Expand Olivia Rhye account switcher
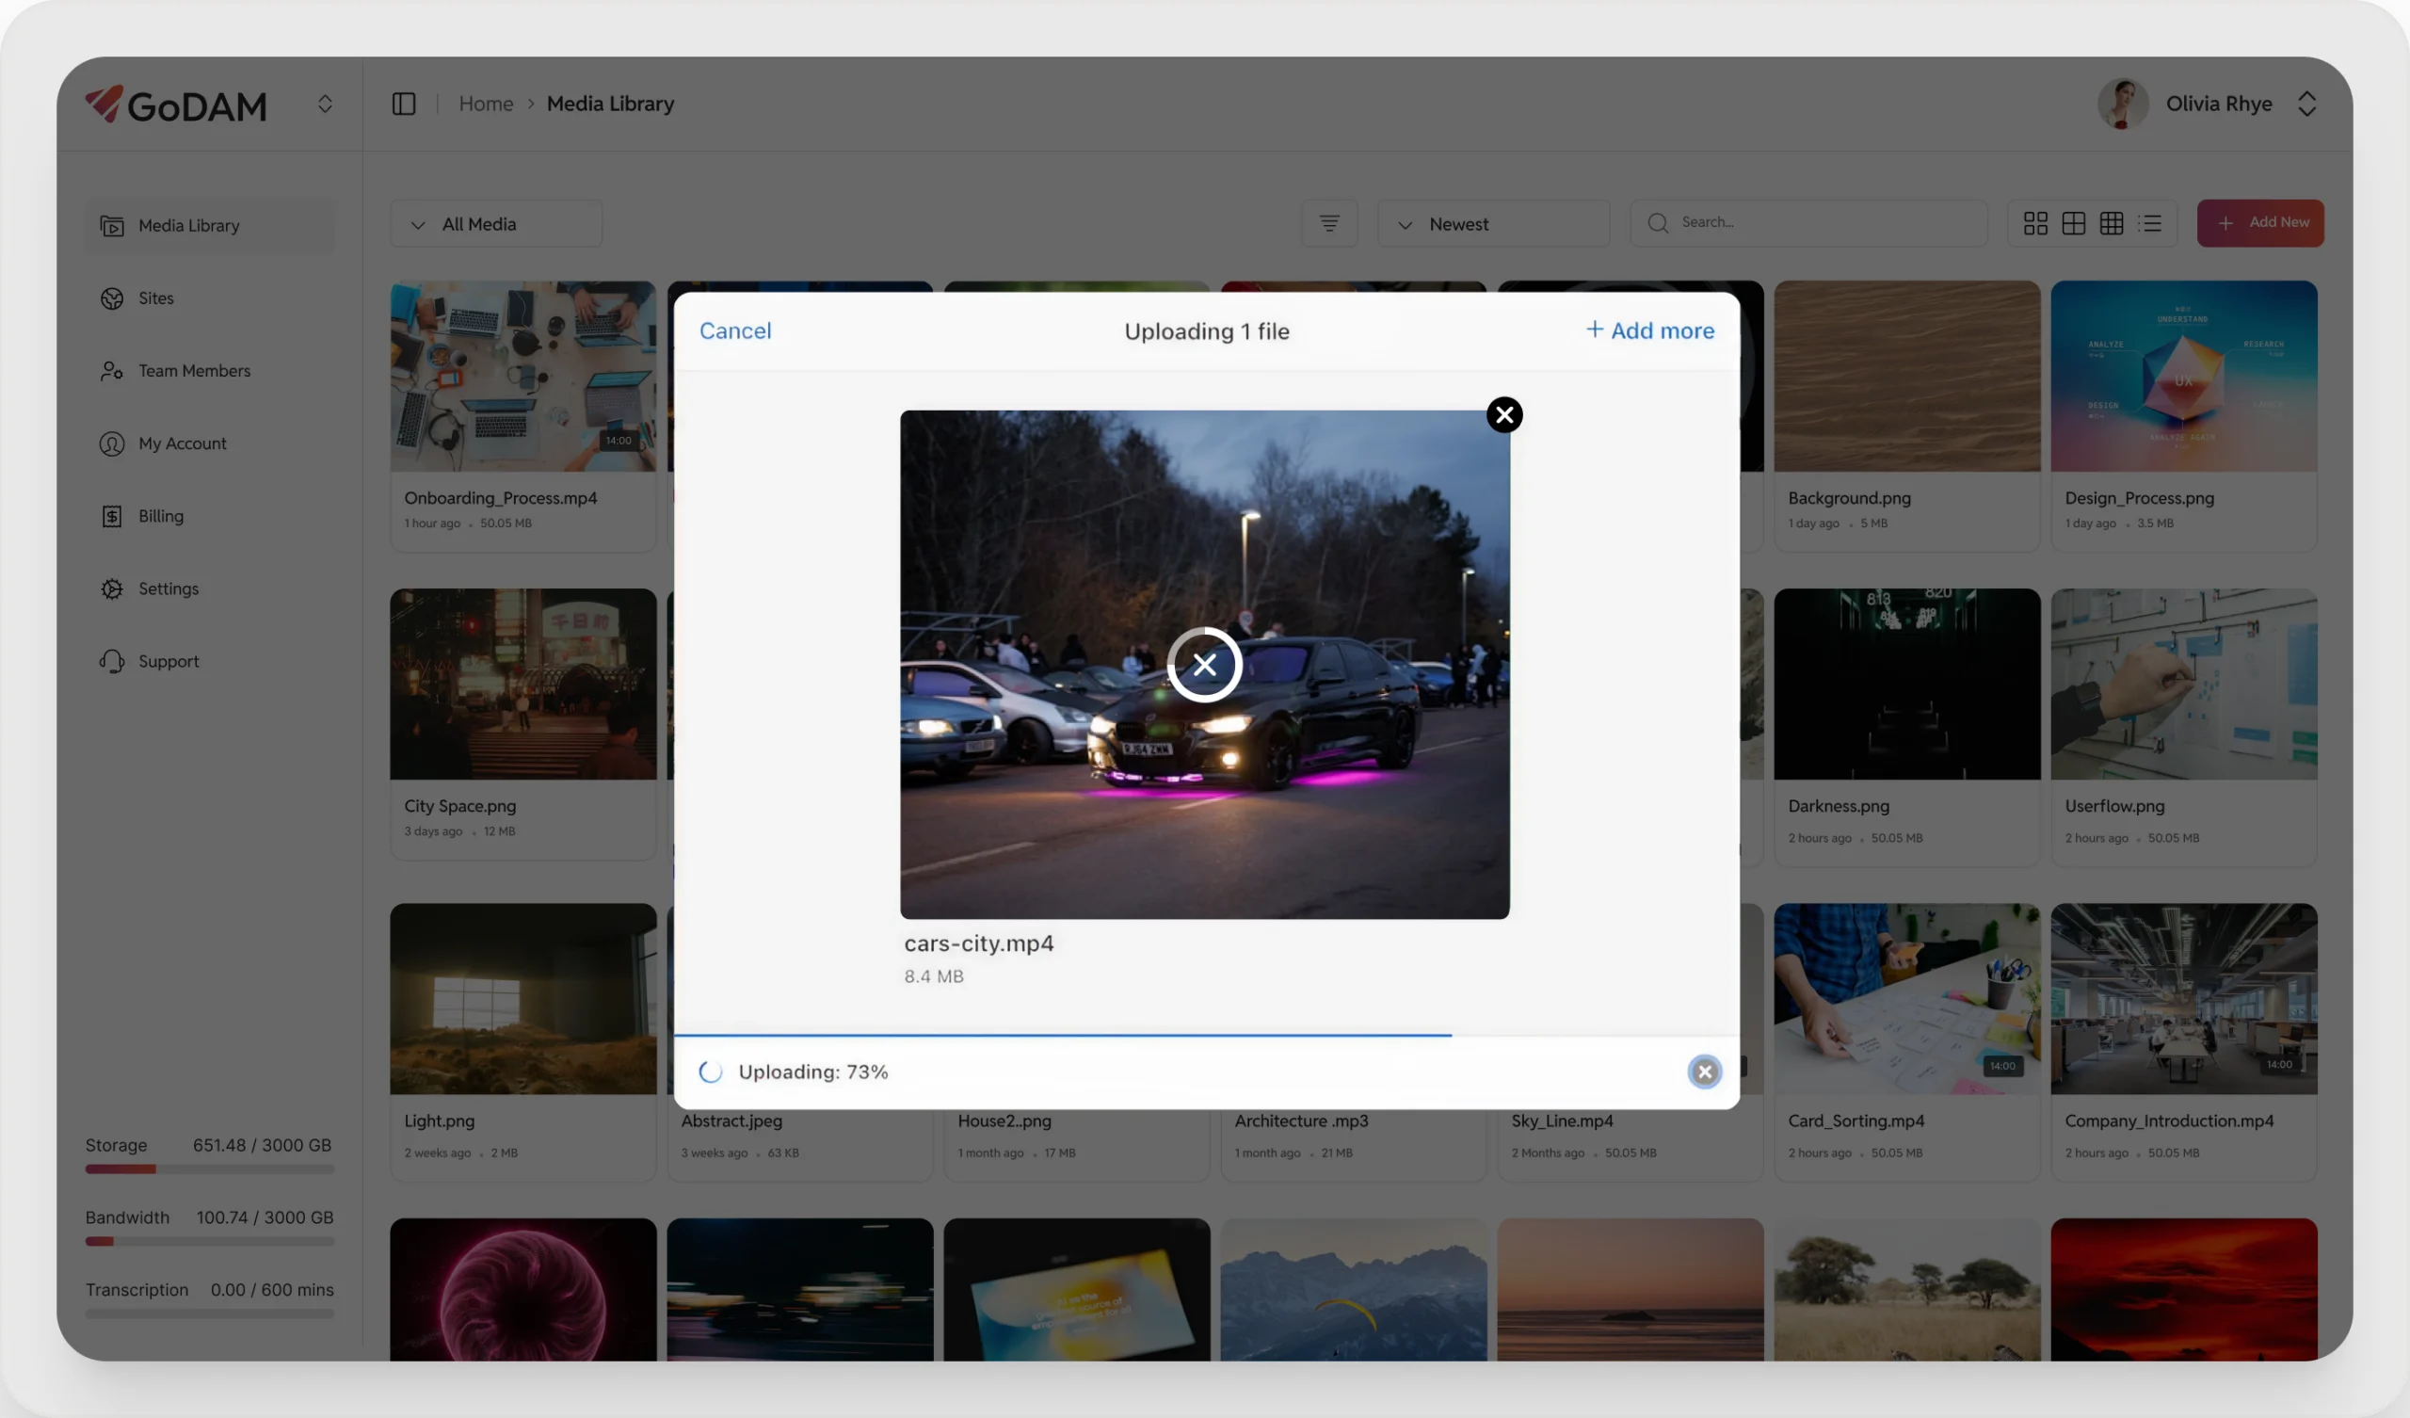The width and height of the screenshot is (2410, 1418). coord(2306,104)
